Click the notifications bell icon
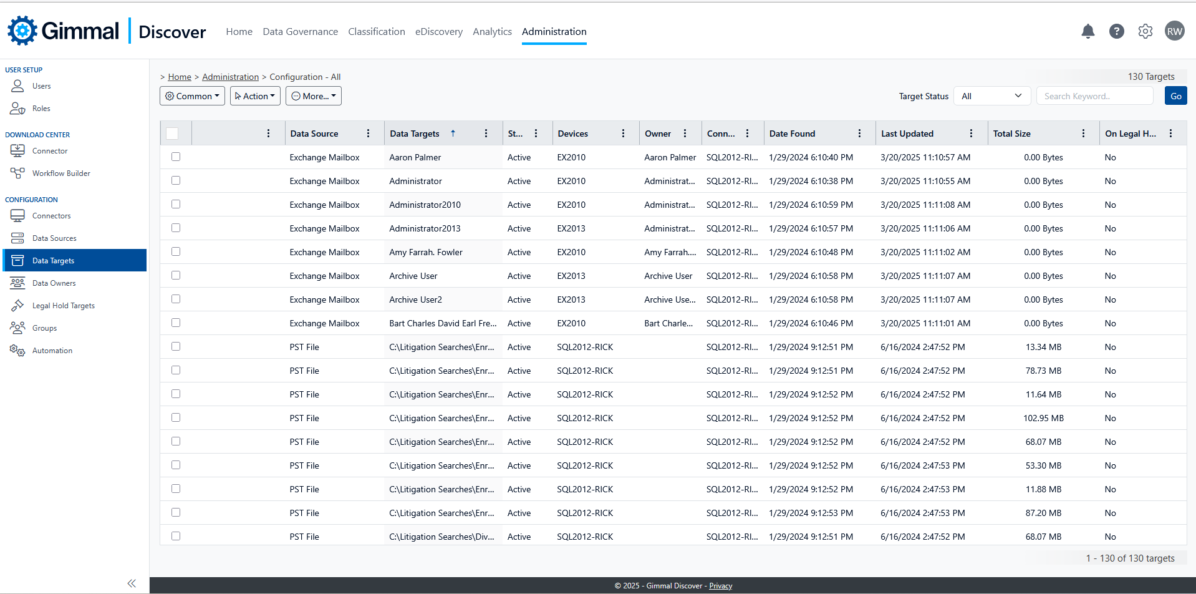The height and width of the screenshot is (594, 1196). coord(1087,31)
